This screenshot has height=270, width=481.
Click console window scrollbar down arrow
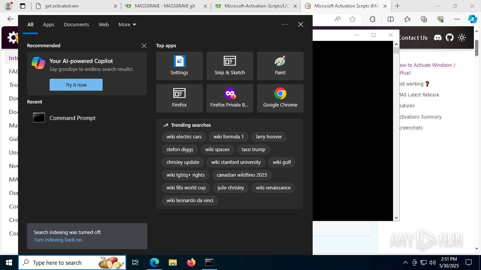point(396,218)
